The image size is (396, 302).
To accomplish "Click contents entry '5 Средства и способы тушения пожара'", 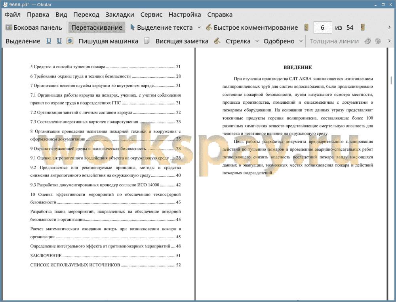I will (105, 66).
